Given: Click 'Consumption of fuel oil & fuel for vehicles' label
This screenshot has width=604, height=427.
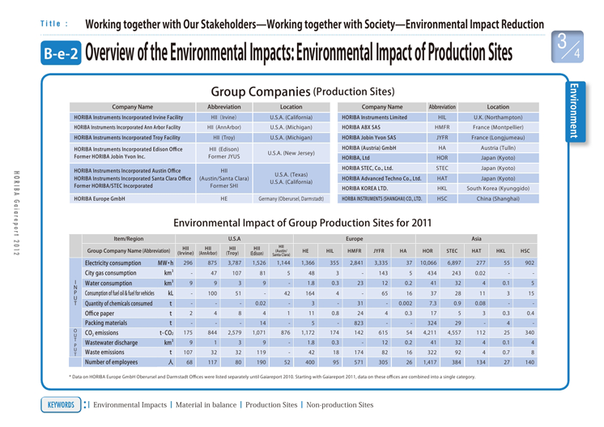Looking at the screenshot, I should click(x=119, y=293).
